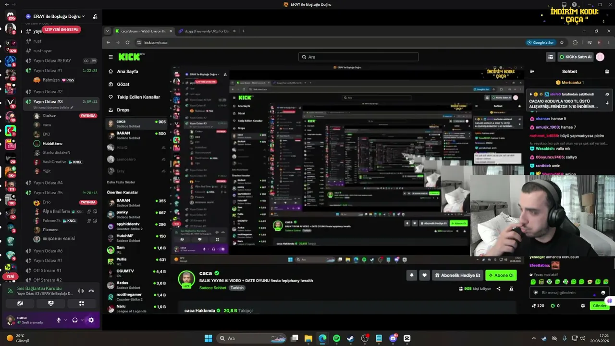
Task: Click the KICKs Satın Al button
Action: [576, 57]
